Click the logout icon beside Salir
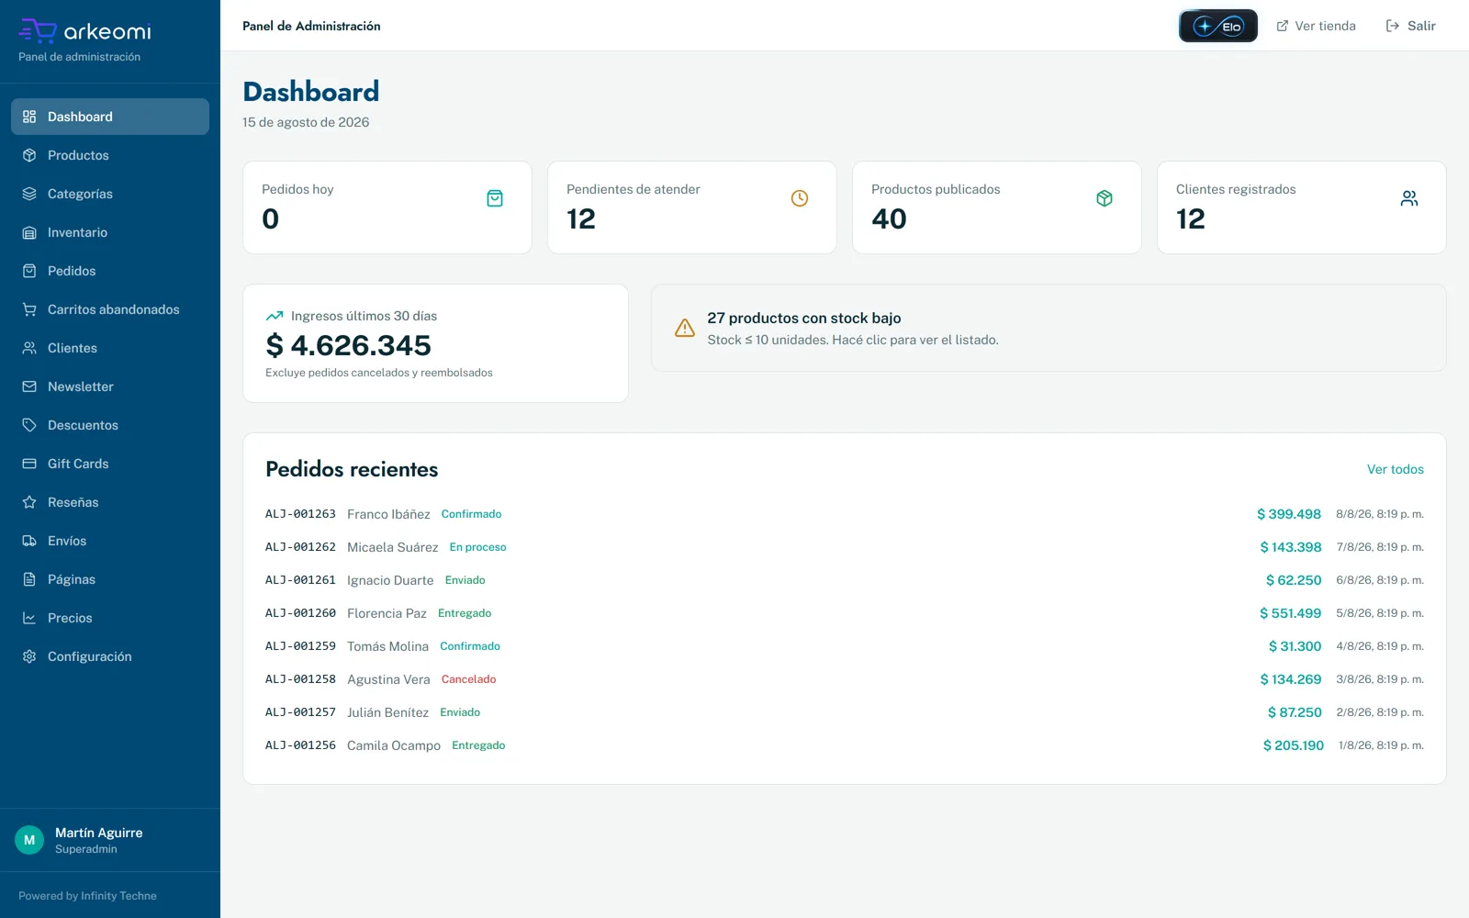The image size is (1469, 918). tap(1393, 26)
